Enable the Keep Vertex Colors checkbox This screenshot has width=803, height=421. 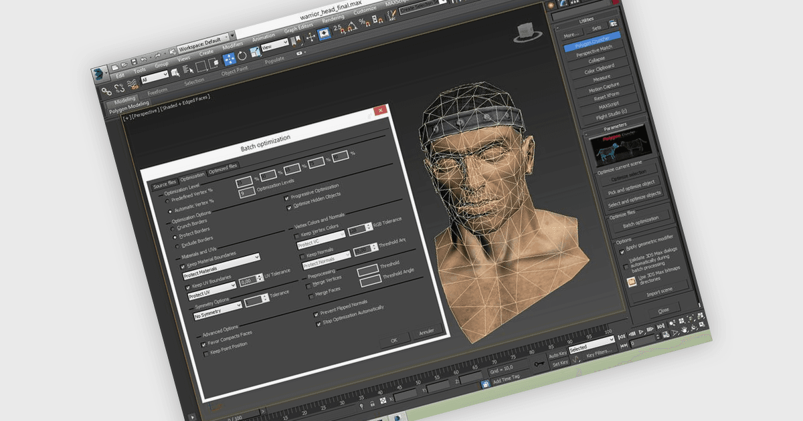click(x=296, y=236)
